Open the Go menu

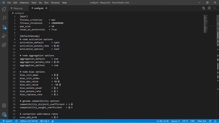tap(40, 2)
